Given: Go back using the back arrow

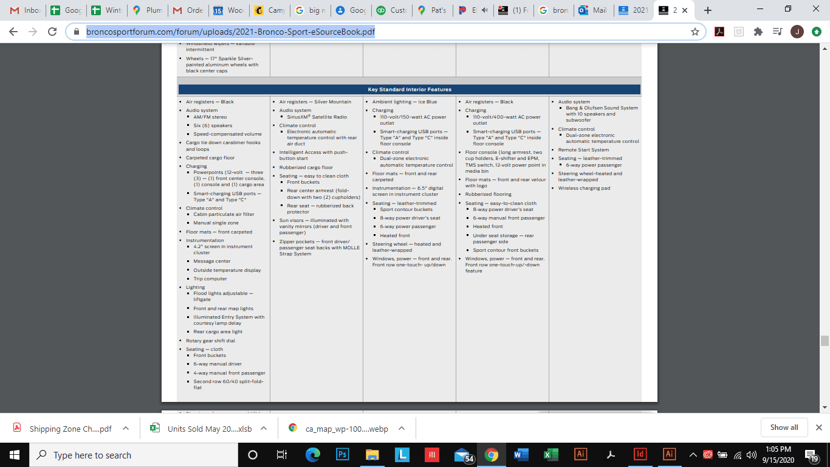Looking at the screenshot, I should pyautogui.click(x=13, y=32).
